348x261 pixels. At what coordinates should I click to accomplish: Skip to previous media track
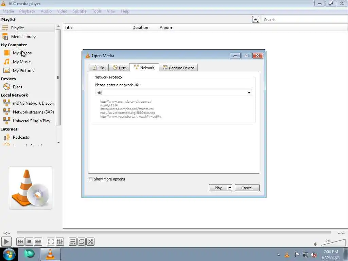coord(20,242)
